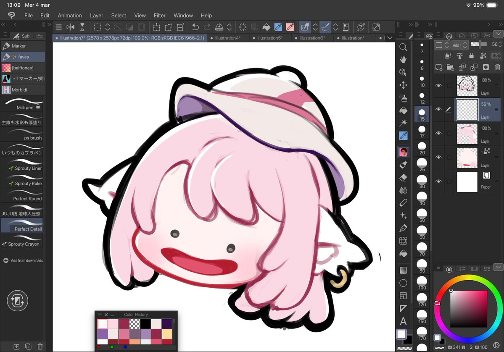The width and height of the screenshot is (504, 352).
Task: Click the Fill bucket icon in command bar
Action: (267, 27)
